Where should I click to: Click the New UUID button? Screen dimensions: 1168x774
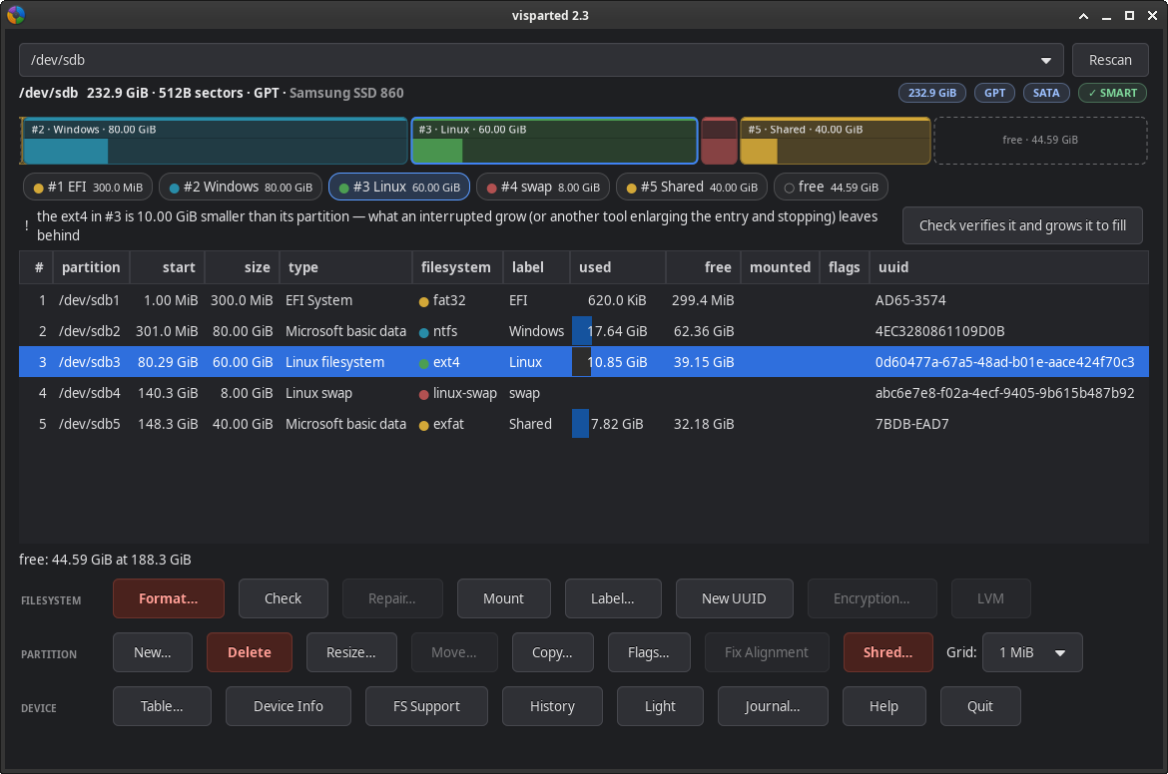(x=735, y=598)
